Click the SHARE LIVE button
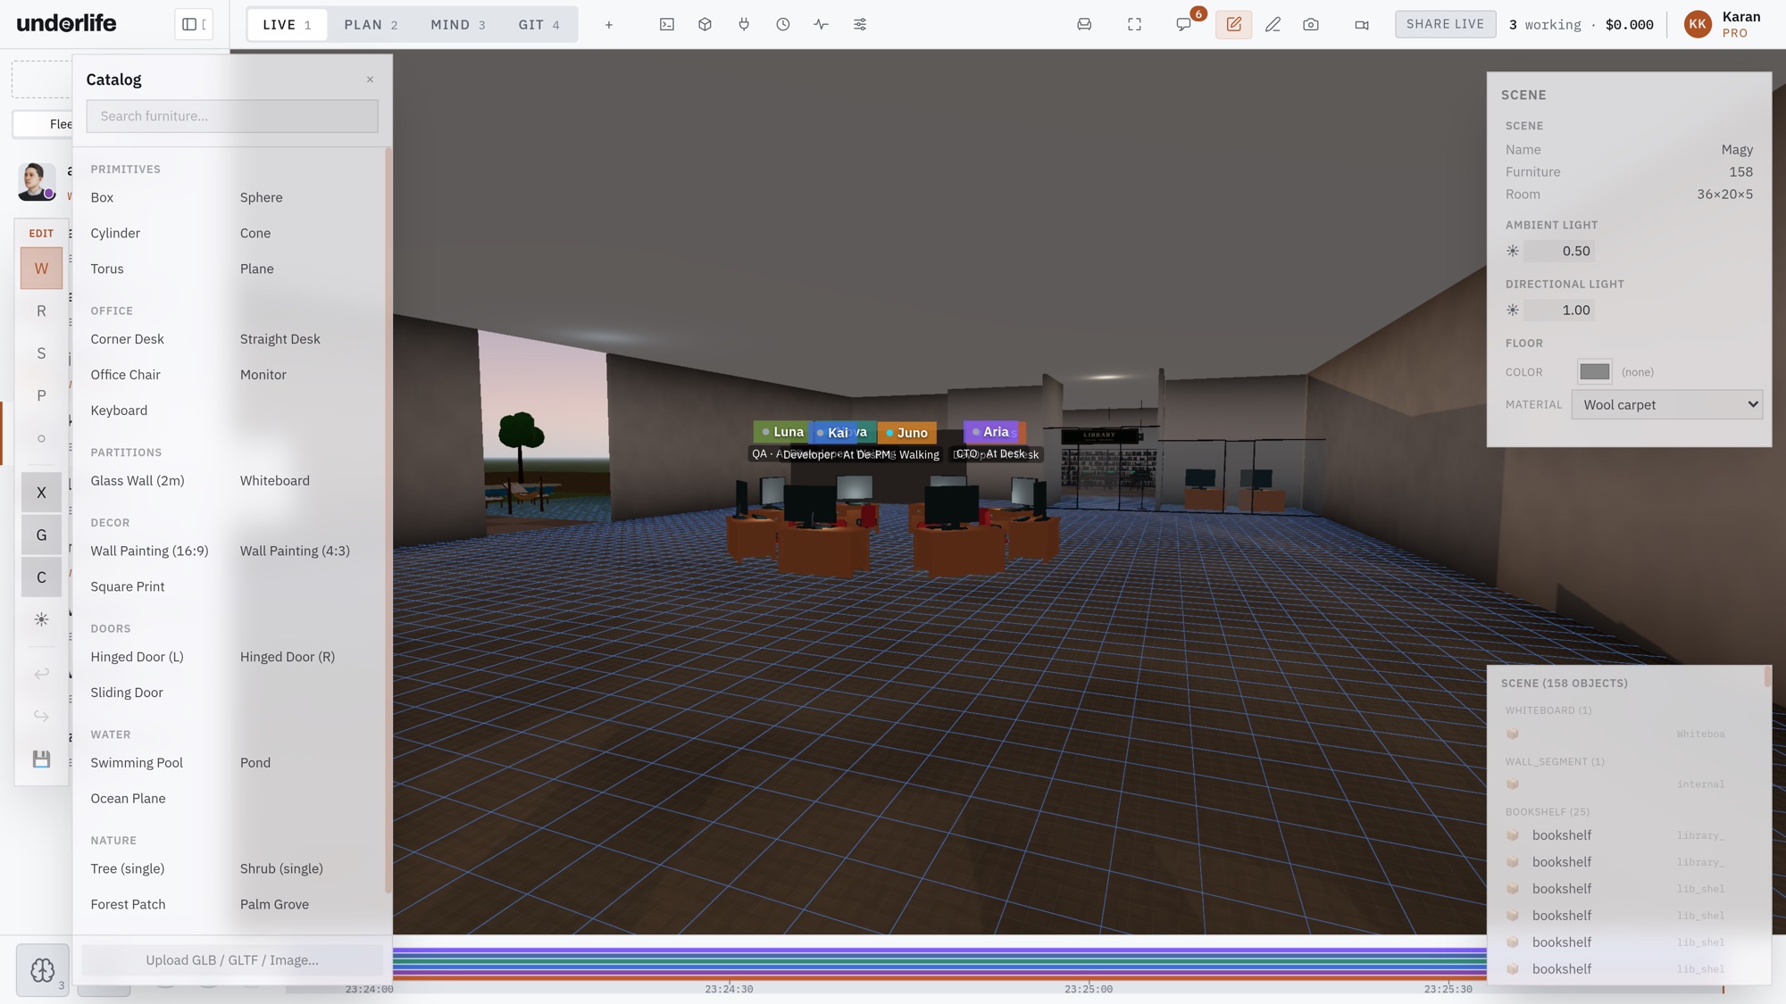 1445,24
